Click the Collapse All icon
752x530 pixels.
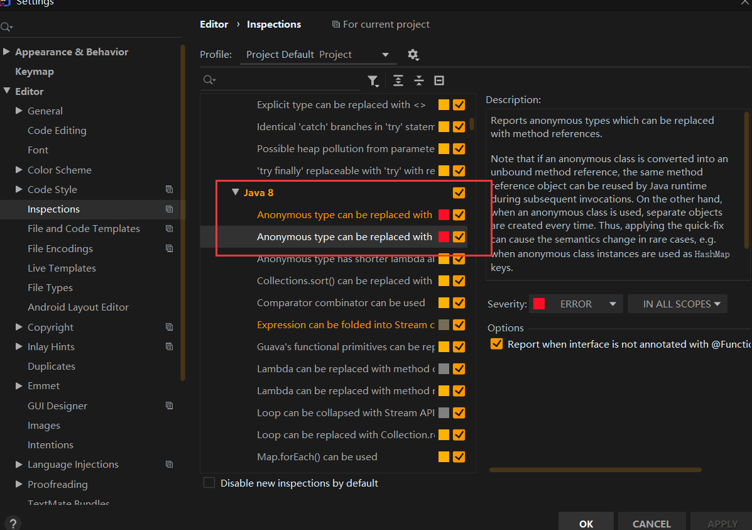(x=419, y=80)
